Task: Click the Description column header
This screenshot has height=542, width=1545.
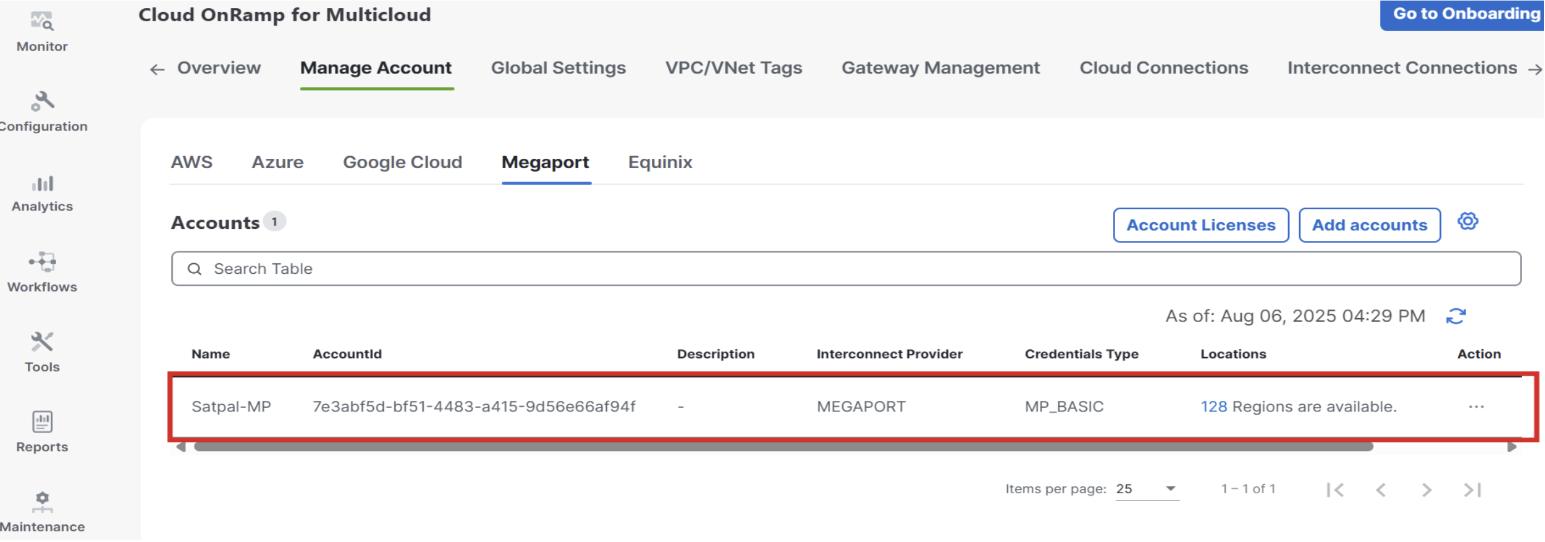Action: tap(716, 354)
